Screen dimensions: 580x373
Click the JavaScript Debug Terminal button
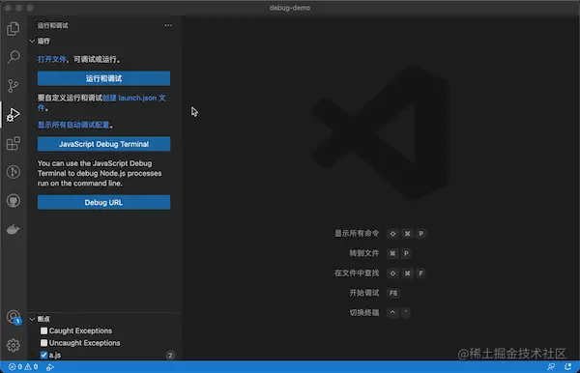pos(103,144)
